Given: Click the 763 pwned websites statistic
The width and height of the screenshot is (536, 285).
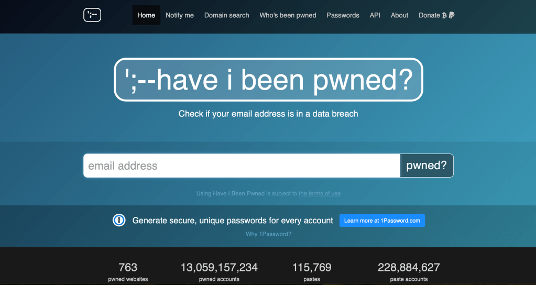Looking at the screenshot, I should coord(128,272).
